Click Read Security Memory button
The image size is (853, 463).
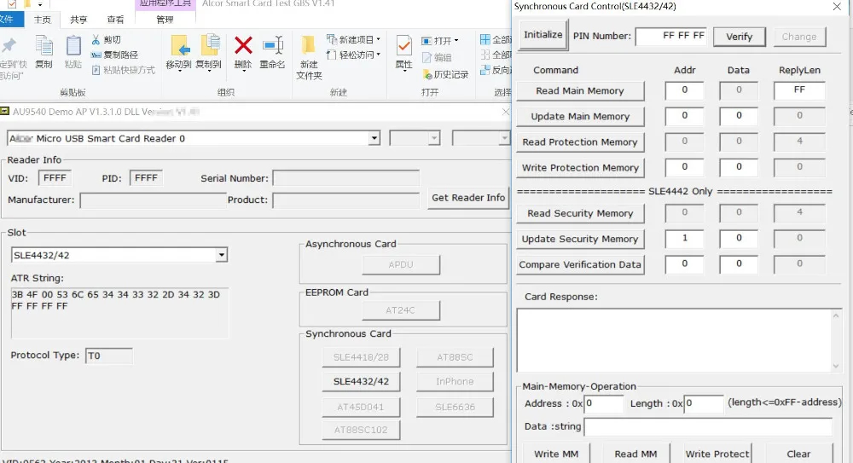click(580, 213)
